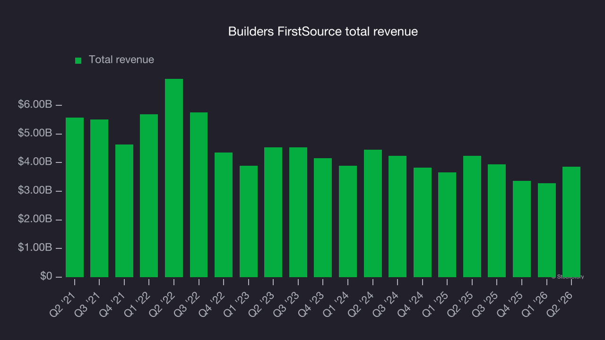Select the last bar, above Q2 '26
Viewport: 605px width, 340px height.
pyautogui.click(x=571, y=222)
